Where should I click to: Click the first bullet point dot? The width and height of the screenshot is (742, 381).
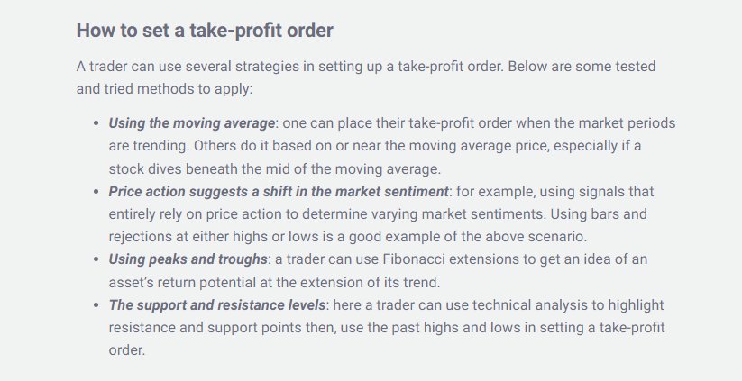97,122
